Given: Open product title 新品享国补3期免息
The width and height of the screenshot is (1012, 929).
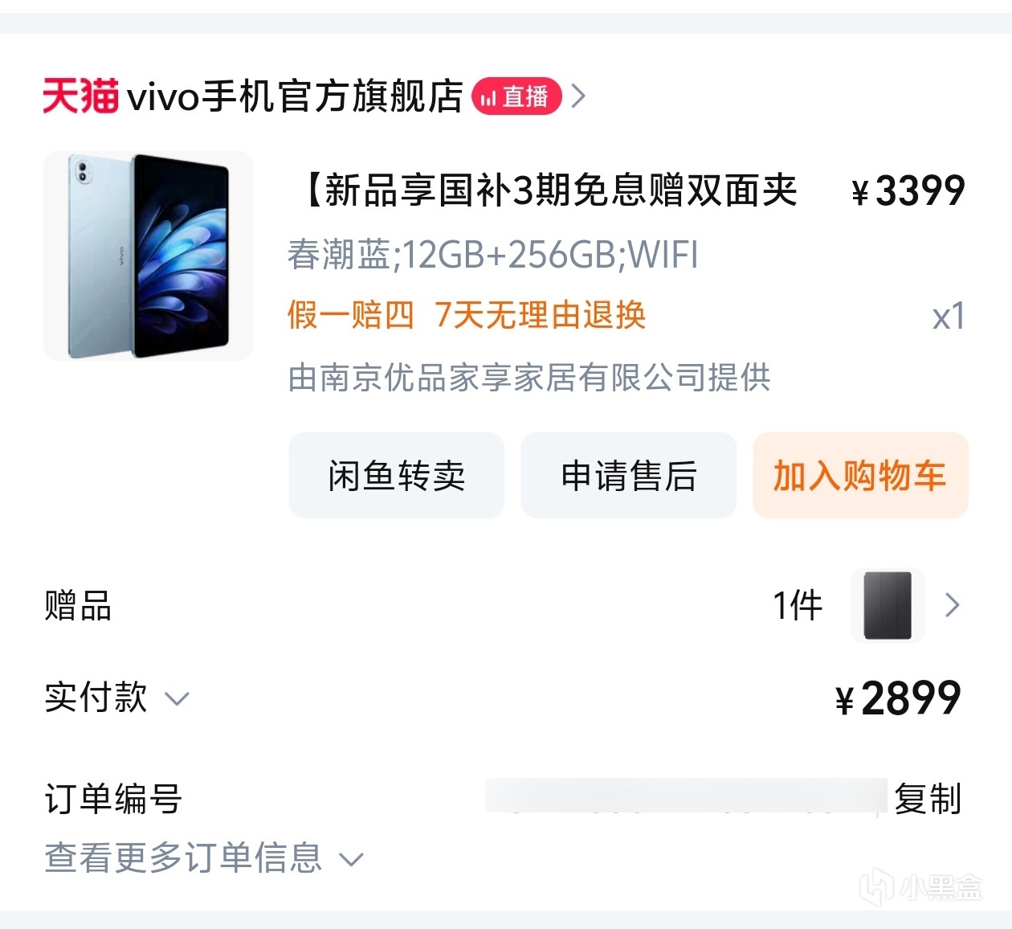Looking at the screenshot, I should tap(550, 190).
